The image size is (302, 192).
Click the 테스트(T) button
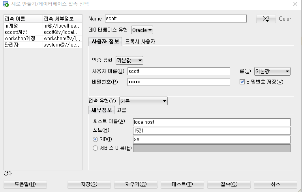coord(182,184)
